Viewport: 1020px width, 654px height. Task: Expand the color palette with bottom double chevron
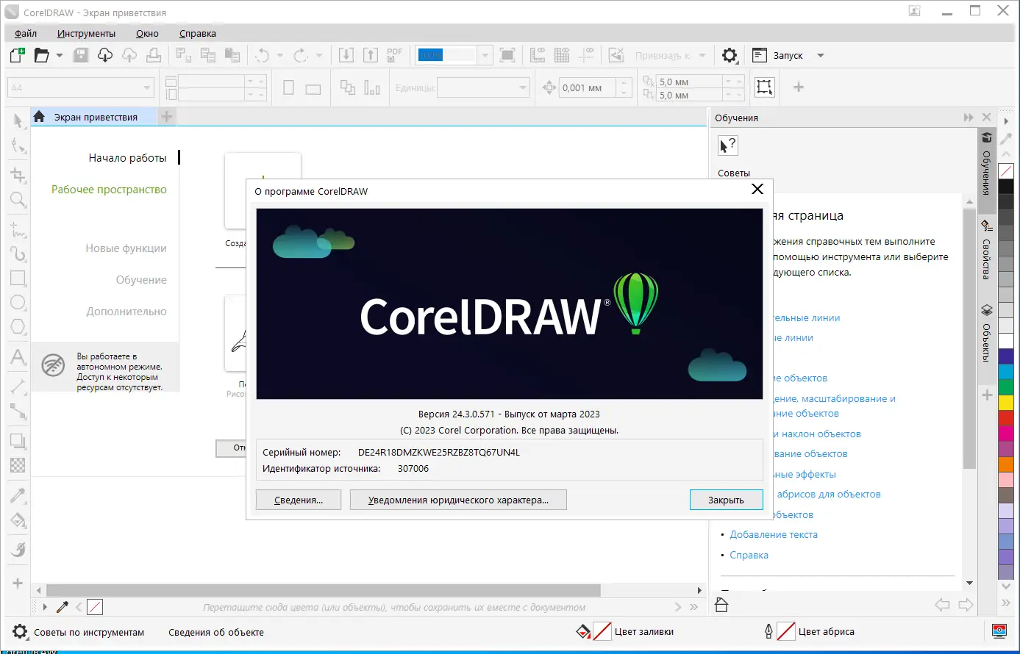pos(1006,603)
